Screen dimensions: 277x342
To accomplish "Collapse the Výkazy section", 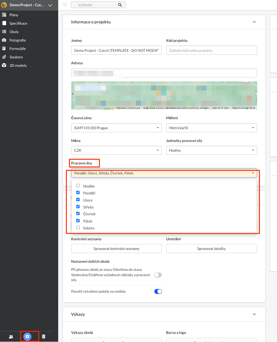I will coord(254,314).
